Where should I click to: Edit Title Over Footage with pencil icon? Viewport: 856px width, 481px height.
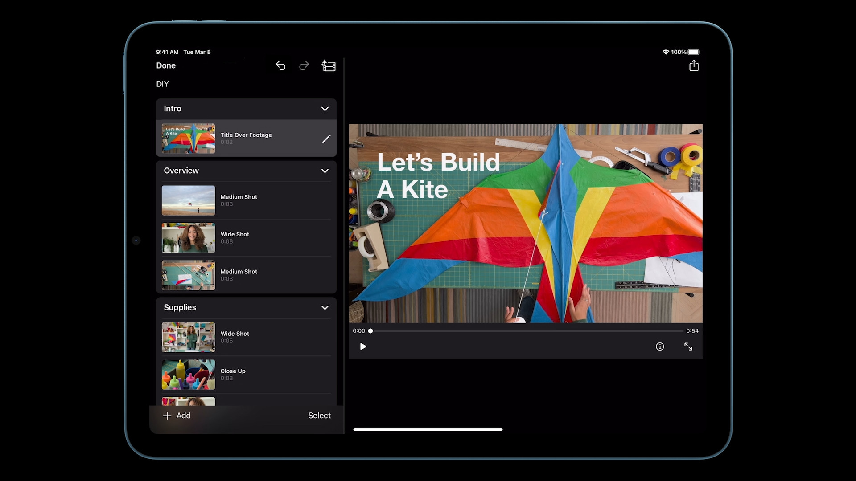326,139
